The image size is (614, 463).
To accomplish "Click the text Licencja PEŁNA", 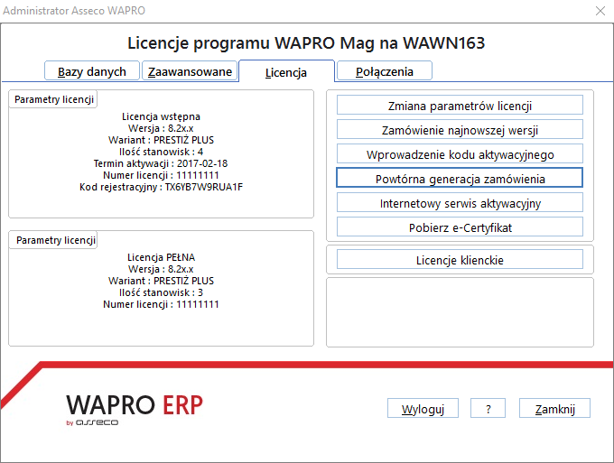I will [161, 257].
